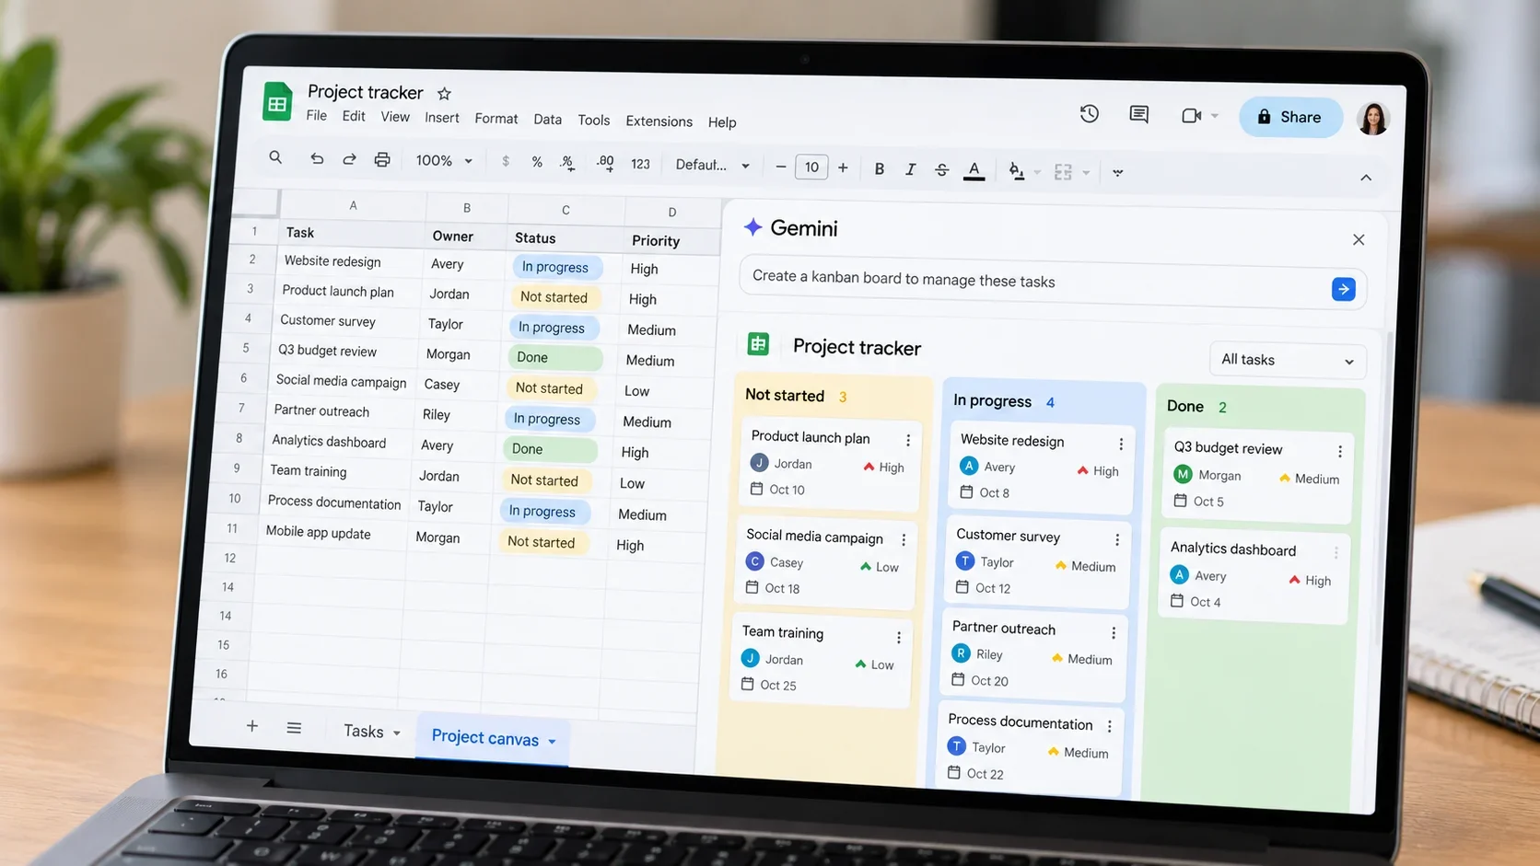1540x866 pixels.
Task: Open options for Team training card
Action: coord(899,637)
